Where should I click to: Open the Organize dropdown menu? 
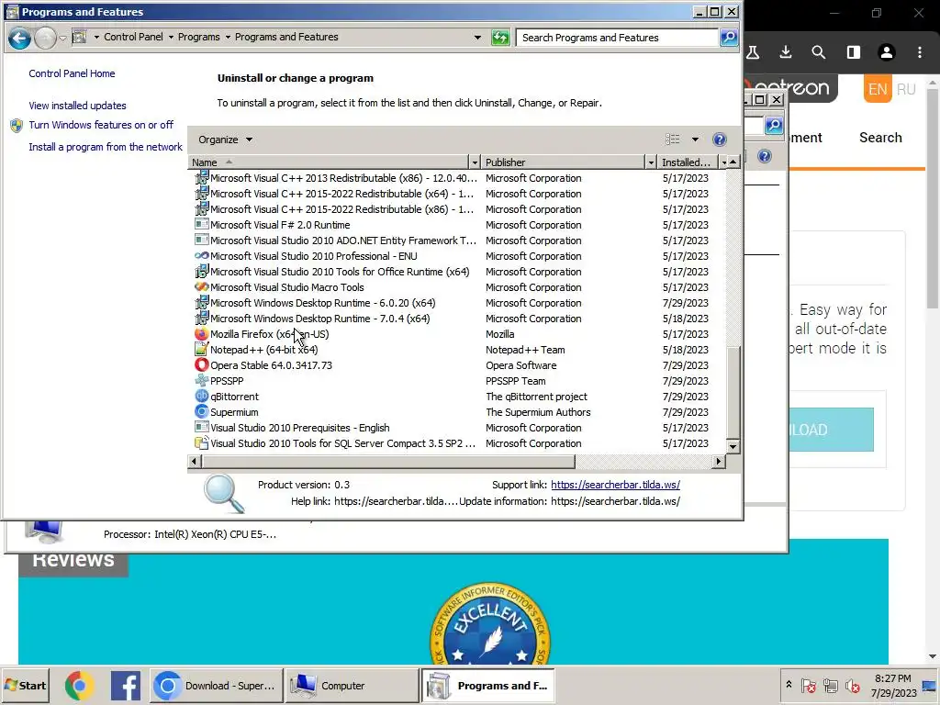click(x=226, y=140)
